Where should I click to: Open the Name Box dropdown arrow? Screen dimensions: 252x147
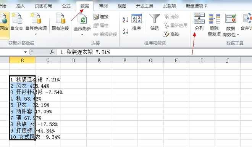pyautogui.click(x=26, y=52)
